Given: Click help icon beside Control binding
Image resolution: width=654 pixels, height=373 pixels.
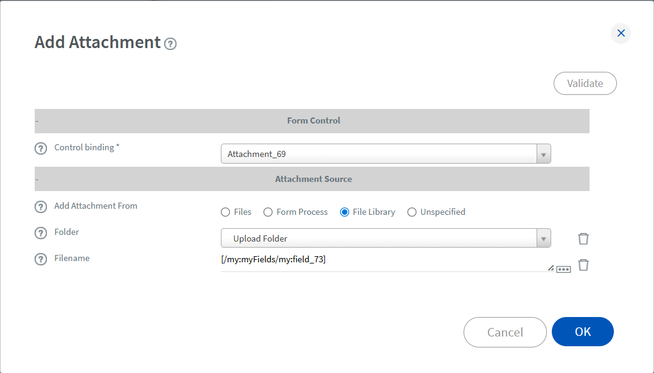Looking at the screenshot, I should pyautogui.click(x=41, y=148).
